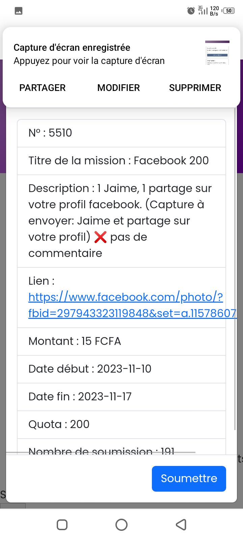The image size is (243, 541).
Task: Select MODIFIER to edit the screenshot
Action: tap(118, 88)
